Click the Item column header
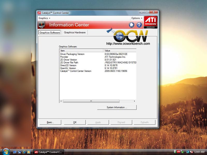207x155 pixels. tap(81, 50)
